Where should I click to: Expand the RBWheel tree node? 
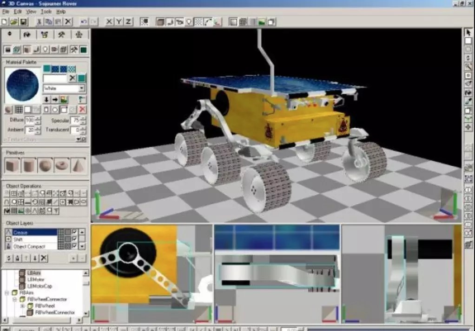tap(22, 306)
